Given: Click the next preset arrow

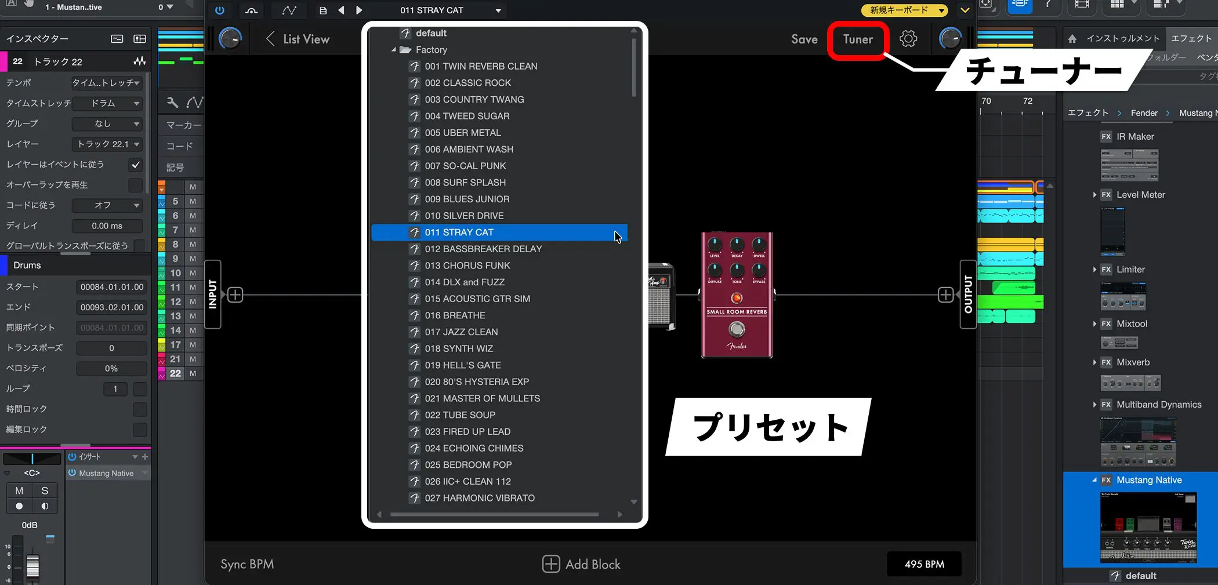Looking at the screenshot, I should (359, 10).
